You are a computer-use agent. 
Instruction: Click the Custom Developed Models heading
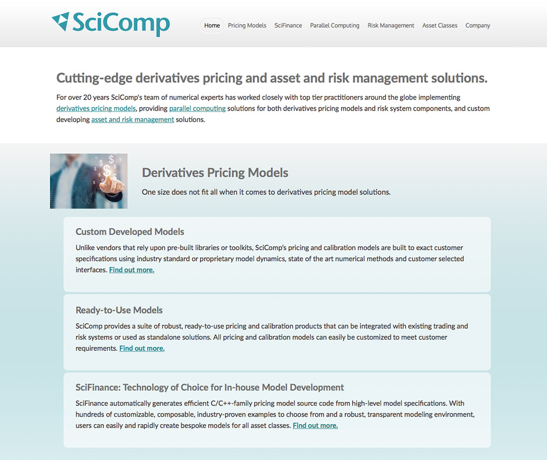pos(130,232)
